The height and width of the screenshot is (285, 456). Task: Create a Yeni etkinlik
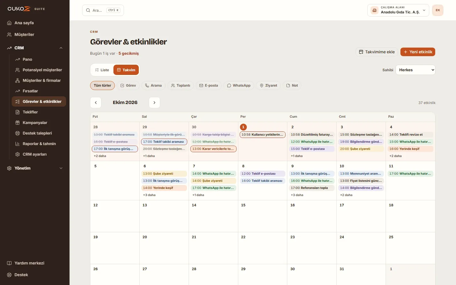[x=418, y=52]
